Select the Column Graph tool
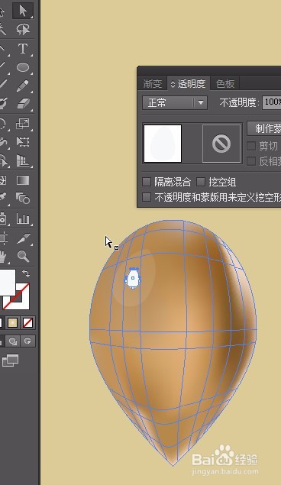 [x=23, y=218]
